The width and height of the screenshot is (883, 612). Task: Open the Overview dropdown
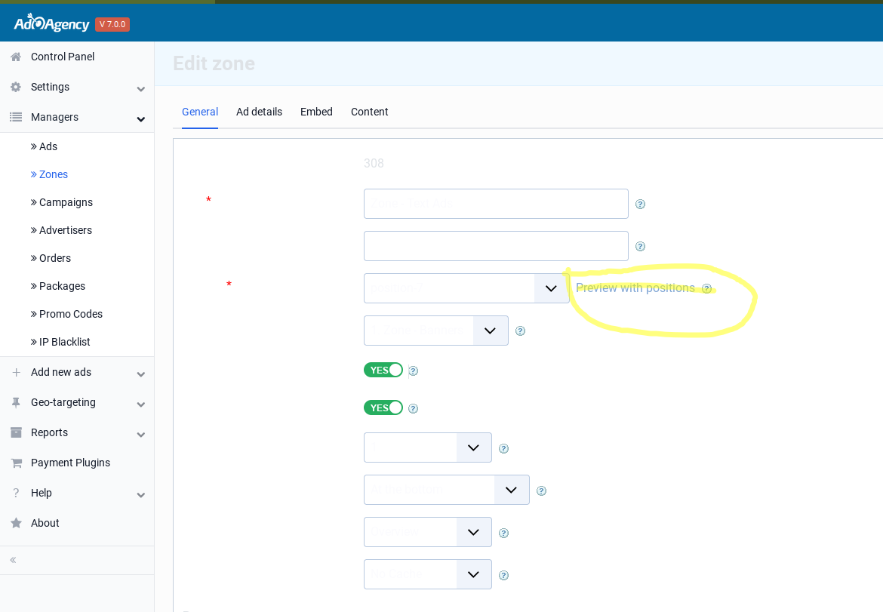(427, 532)
